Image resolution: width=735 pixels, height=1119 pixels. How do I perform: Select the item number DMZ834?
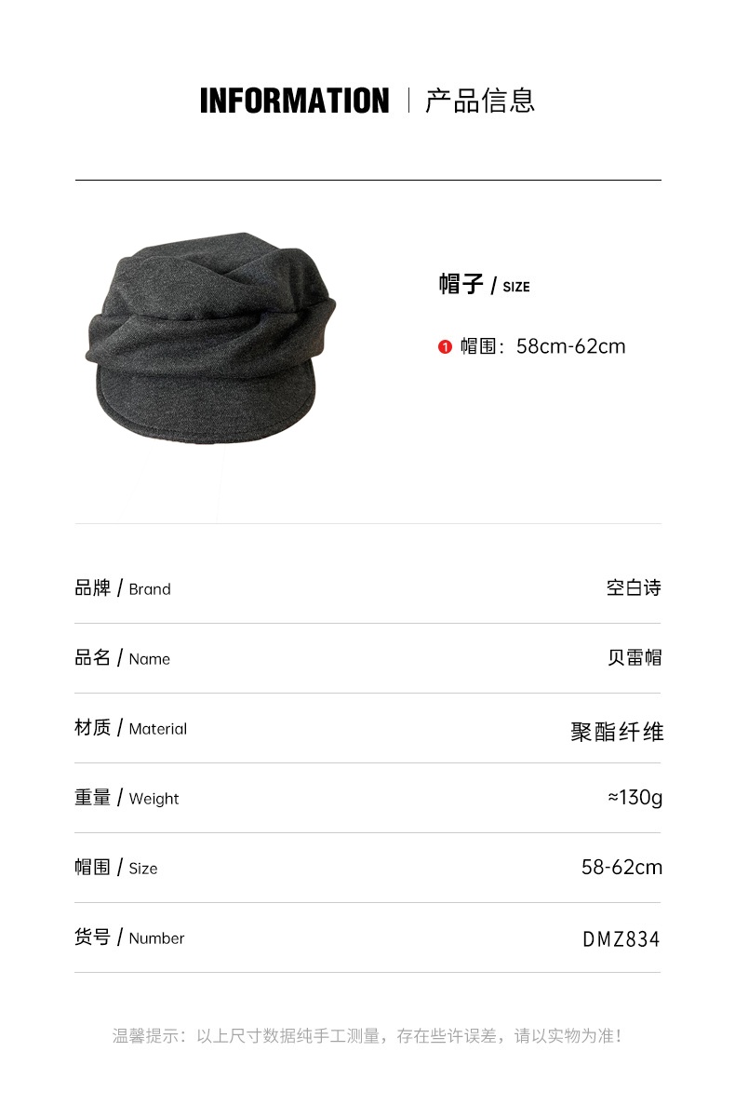coord(621,939)
